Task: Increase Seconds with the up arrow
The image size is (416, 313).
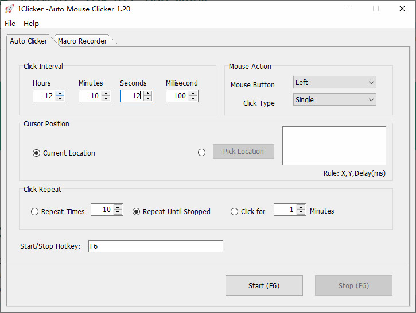Action: tap(148, 93)
